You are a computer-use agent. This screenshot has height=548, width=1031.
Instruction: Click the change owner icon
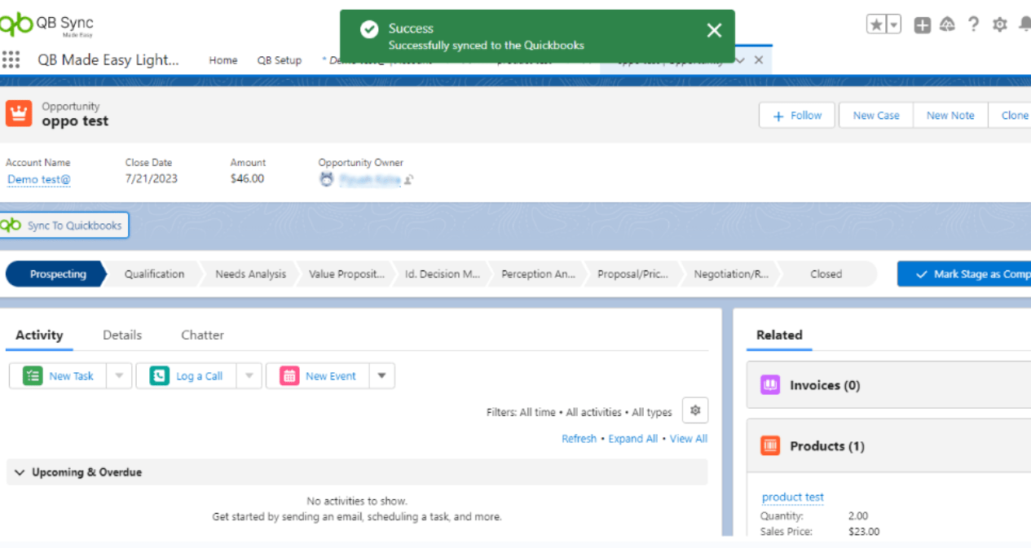409,180
